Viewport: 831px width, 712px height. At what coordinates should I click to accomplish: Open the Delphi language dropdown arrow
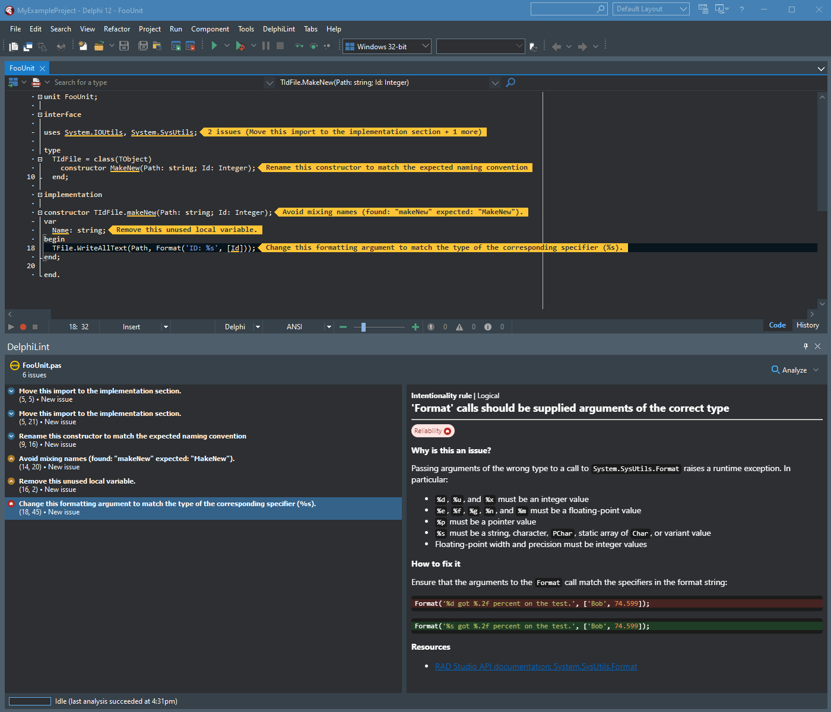point(258,327)
